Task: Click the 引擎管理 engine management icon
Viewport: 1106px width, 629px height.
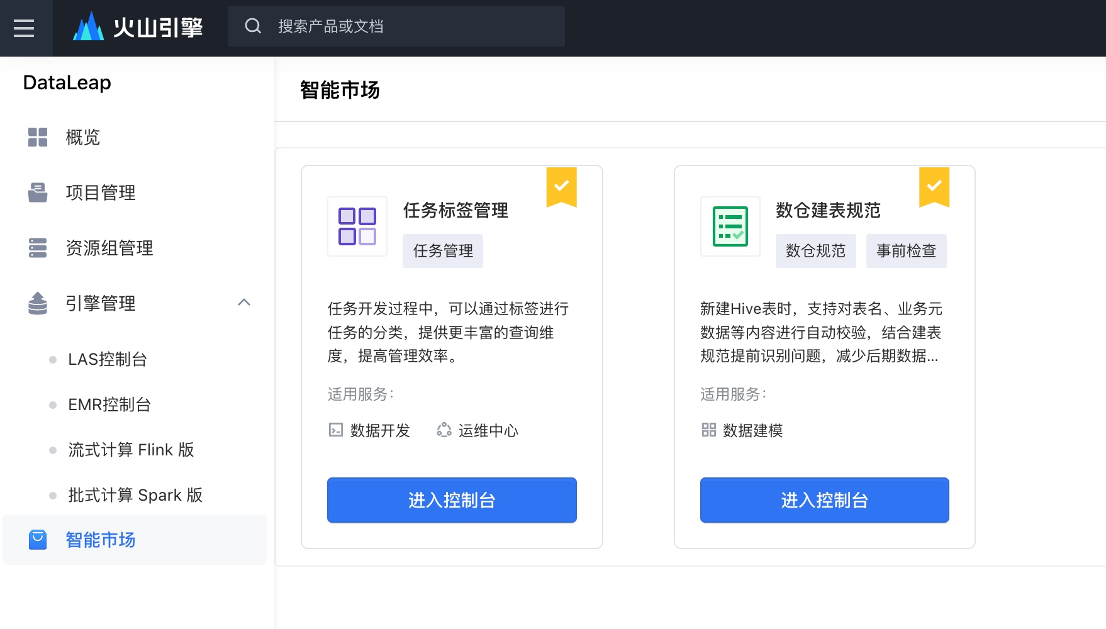Action: [x=38, y=303]
